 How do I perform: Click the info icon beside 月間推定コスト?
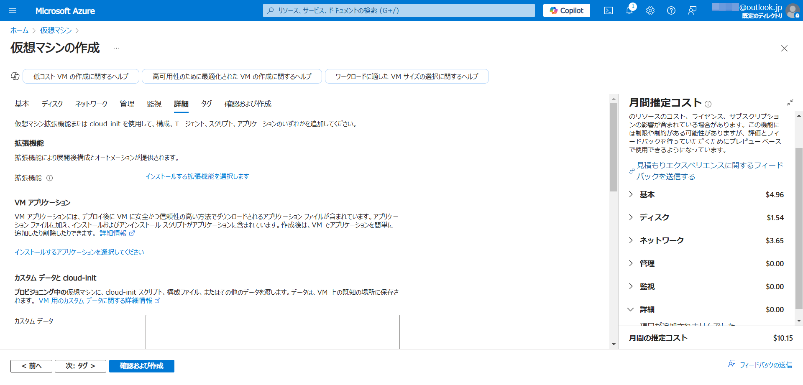(708, 104)
